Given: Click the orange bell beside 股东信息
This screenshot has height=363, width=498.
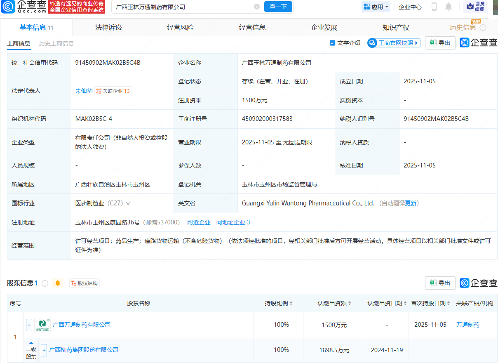Looking at the screenshot, I should pyautogui.click(x=58, y=283).
